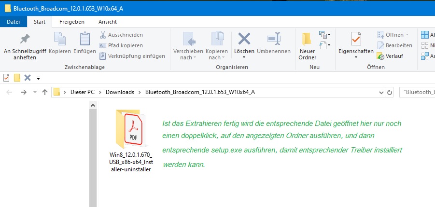Click Pfad kopieren command
Image resolution: width=435 pixels, height=207 pixels.
click(121, 45)
